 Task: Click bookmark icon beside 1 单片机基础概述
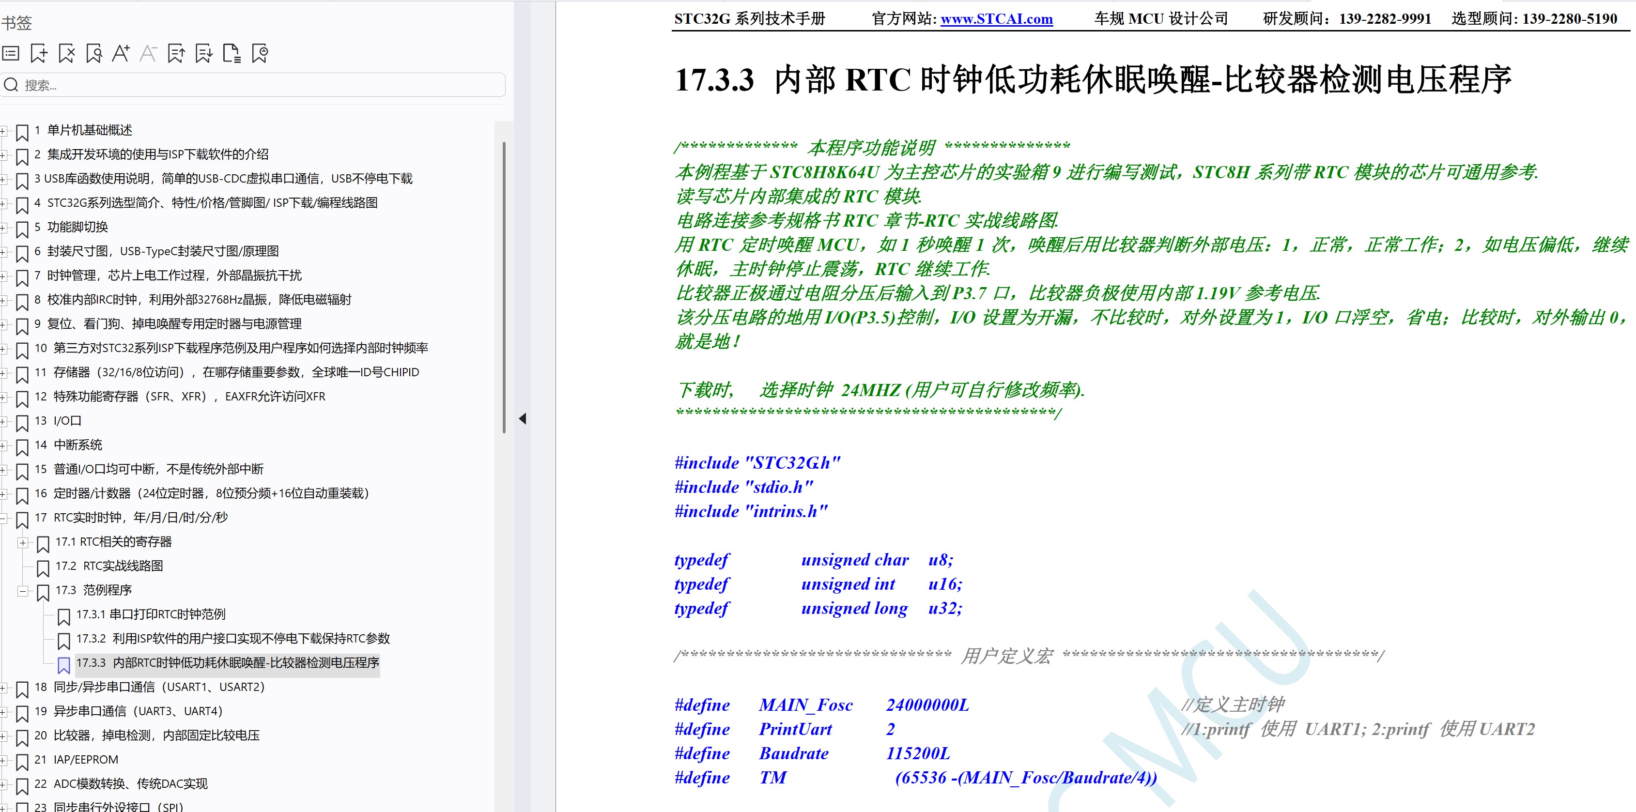pos(22,133)
